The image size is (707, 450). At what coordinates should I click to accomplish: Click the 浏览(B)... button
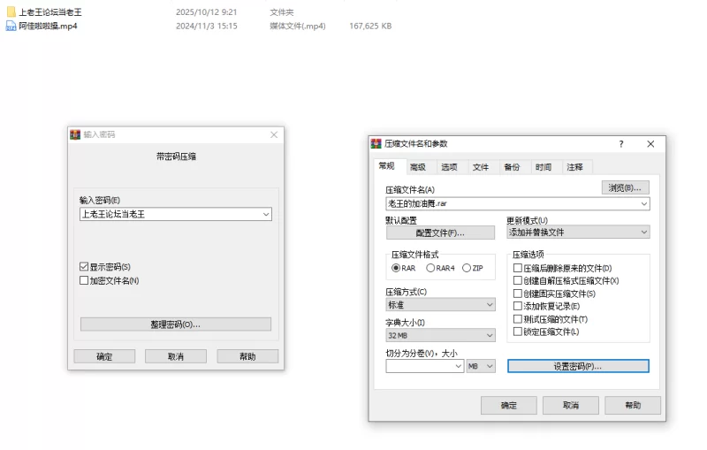pyautogui.click(x=625, y=188)
